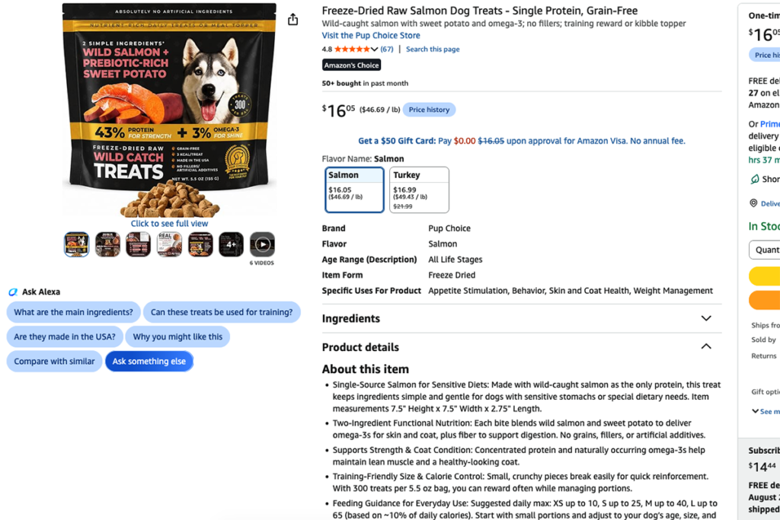Image resolution: width=780 pixels, height=520 pixels.
Task: Click the Price history button
Action: [429, 110]
